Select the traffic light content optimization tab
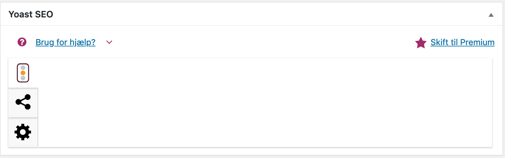Image resolution: width=505 pixels, height=158 pixels. pos(23,73)
